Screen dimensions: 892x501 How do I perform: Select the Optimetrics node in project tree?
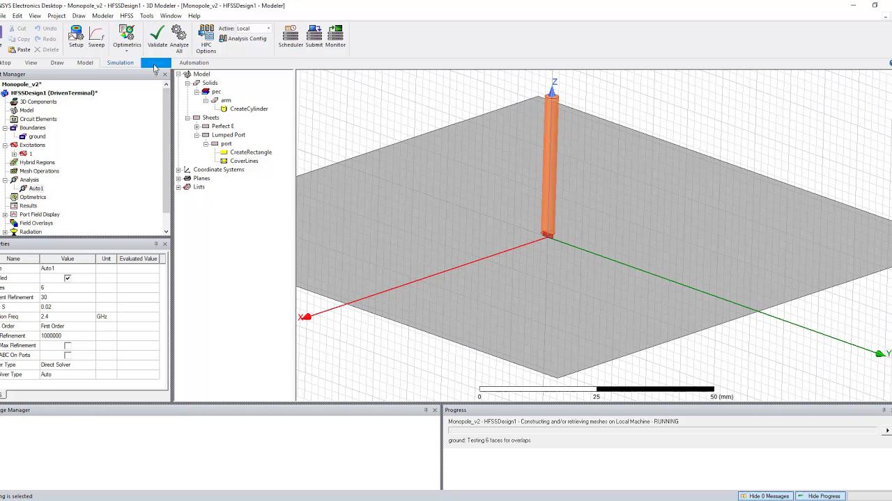point(33,197)
